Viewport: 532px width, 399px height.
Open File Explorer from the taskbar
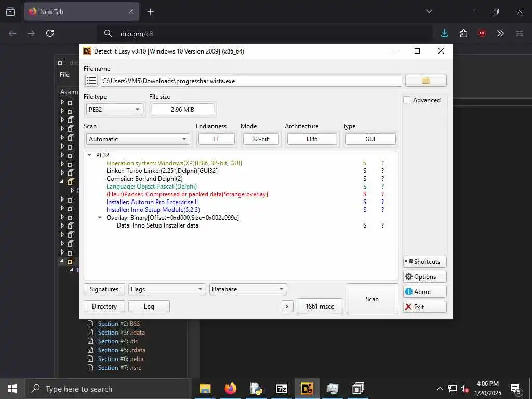pyautogui.click(x=205, y=389)
